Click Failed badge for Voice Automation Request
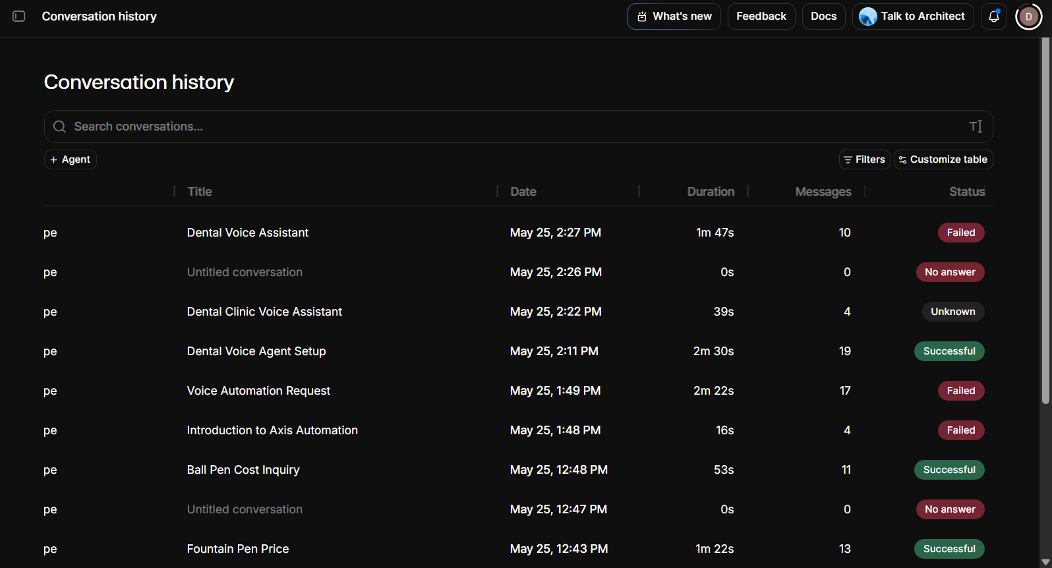Screen dimensions: 1052x568 (961, 391)
